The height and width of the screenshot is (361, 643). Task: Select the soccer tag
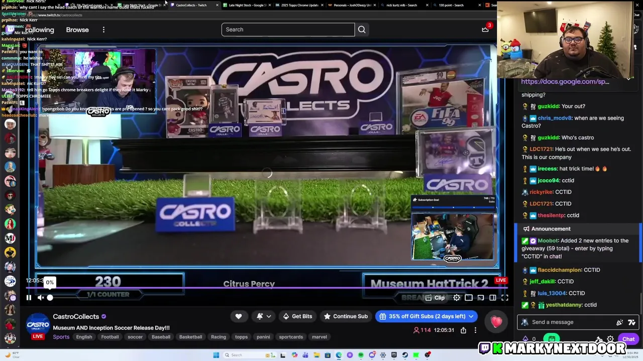(x=135, y=337)
